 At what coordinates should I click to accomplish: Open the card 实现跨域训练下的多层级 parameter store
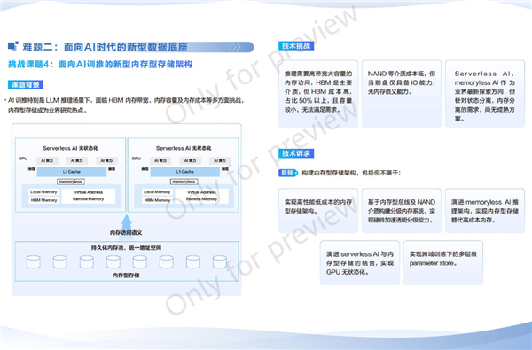pos(443,263)
